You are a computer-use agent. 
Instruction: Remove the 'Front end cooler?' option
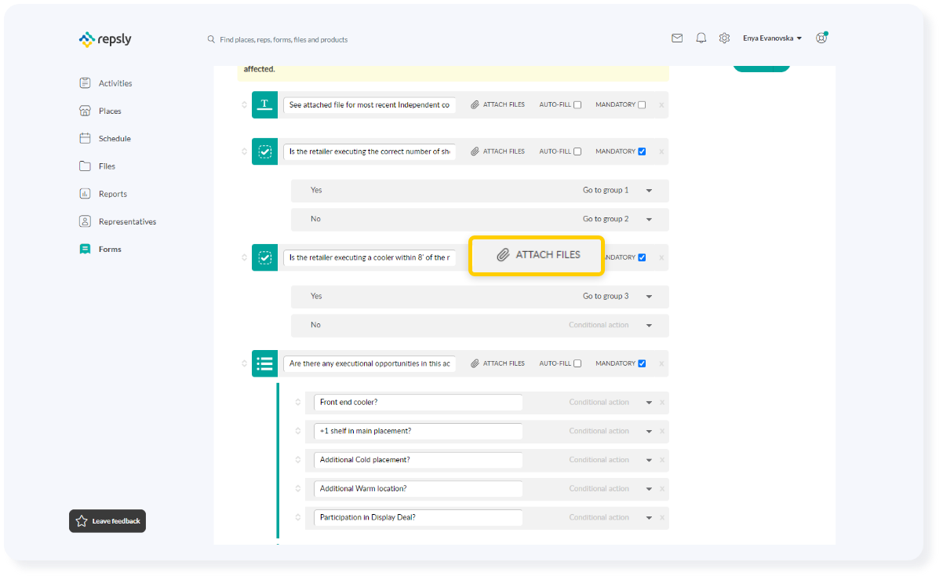[x=661, y=402]
